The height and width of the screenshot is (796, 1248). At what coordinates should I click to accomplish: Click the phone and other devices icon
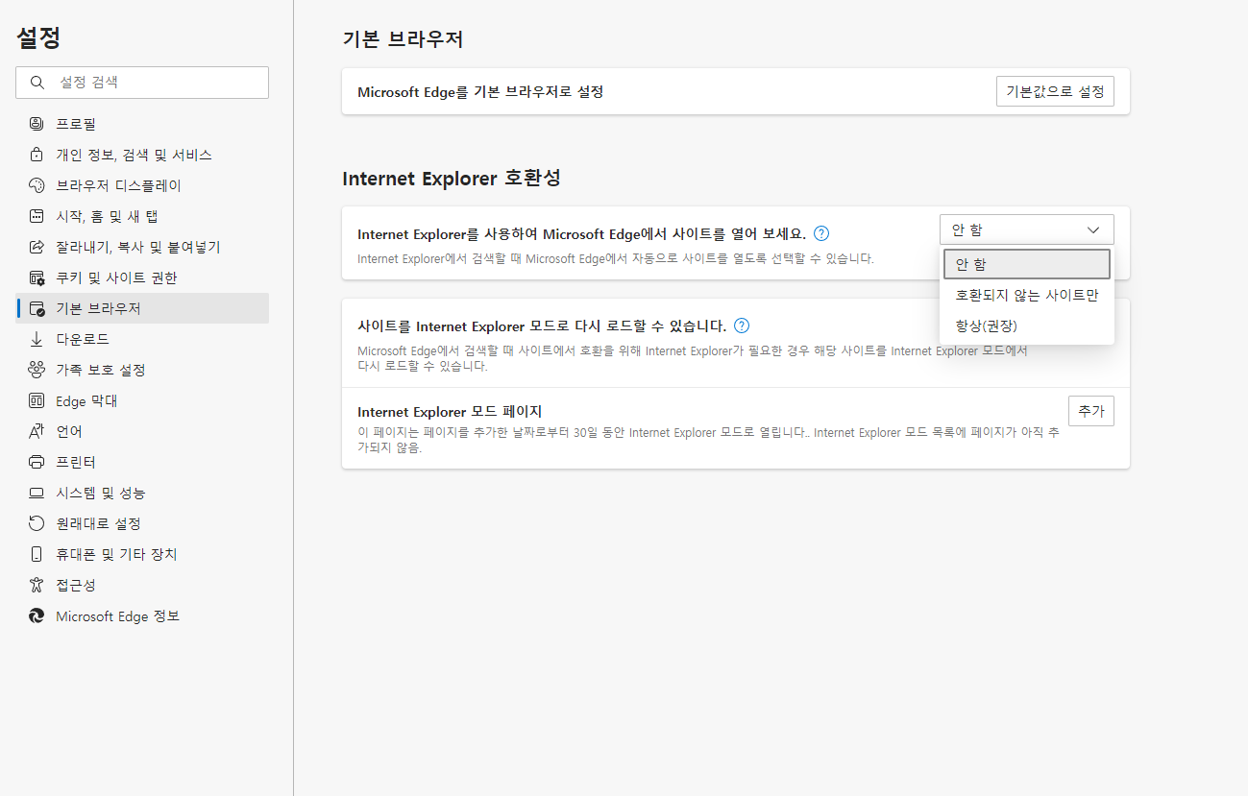(37, 554)
